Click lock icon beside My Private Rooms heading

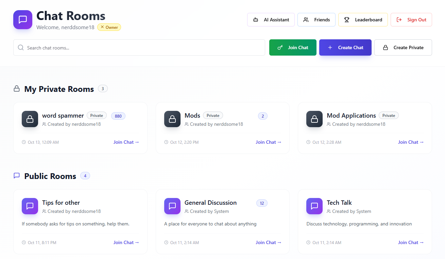tap(17, 89)
